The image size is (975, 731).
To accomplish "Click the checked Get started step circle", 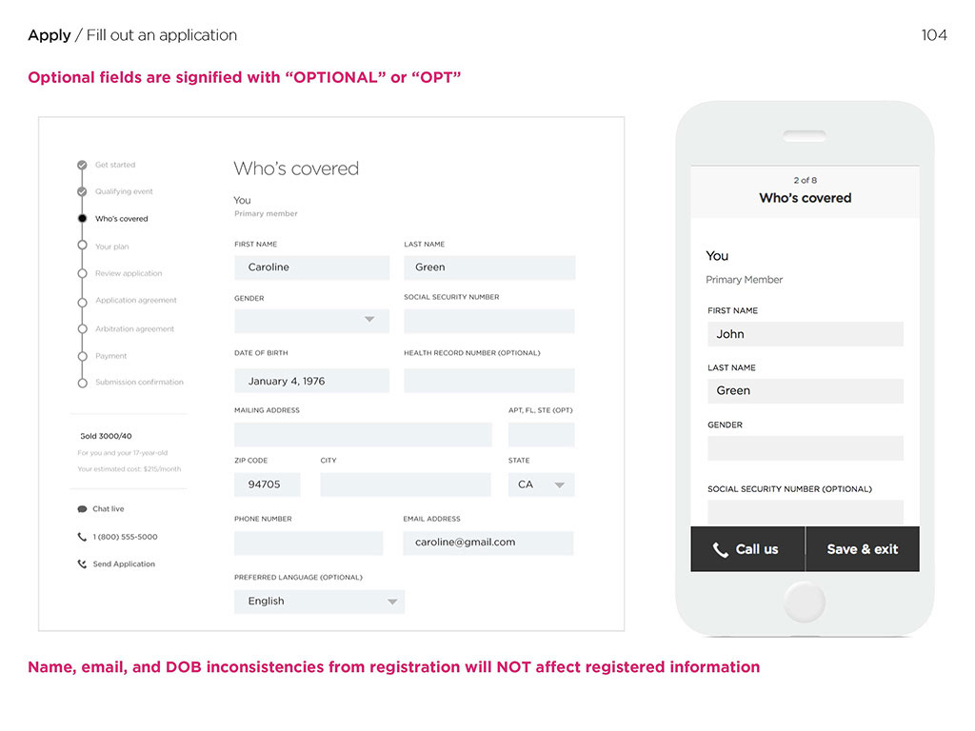I will coord(82,166).
